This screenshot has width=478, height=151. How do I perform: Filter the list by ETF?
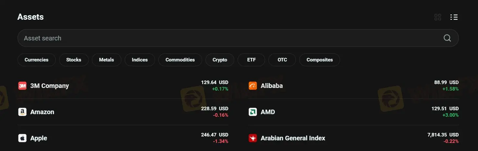pyautogui.click(x=251, y=60)
